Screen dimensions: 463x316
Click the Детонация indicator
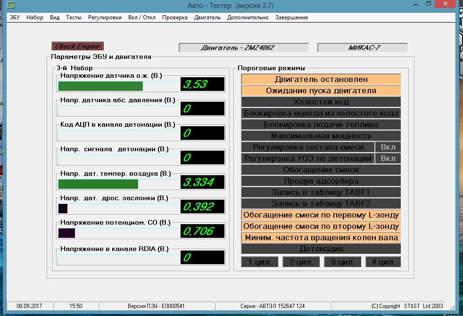coord(321,249)
